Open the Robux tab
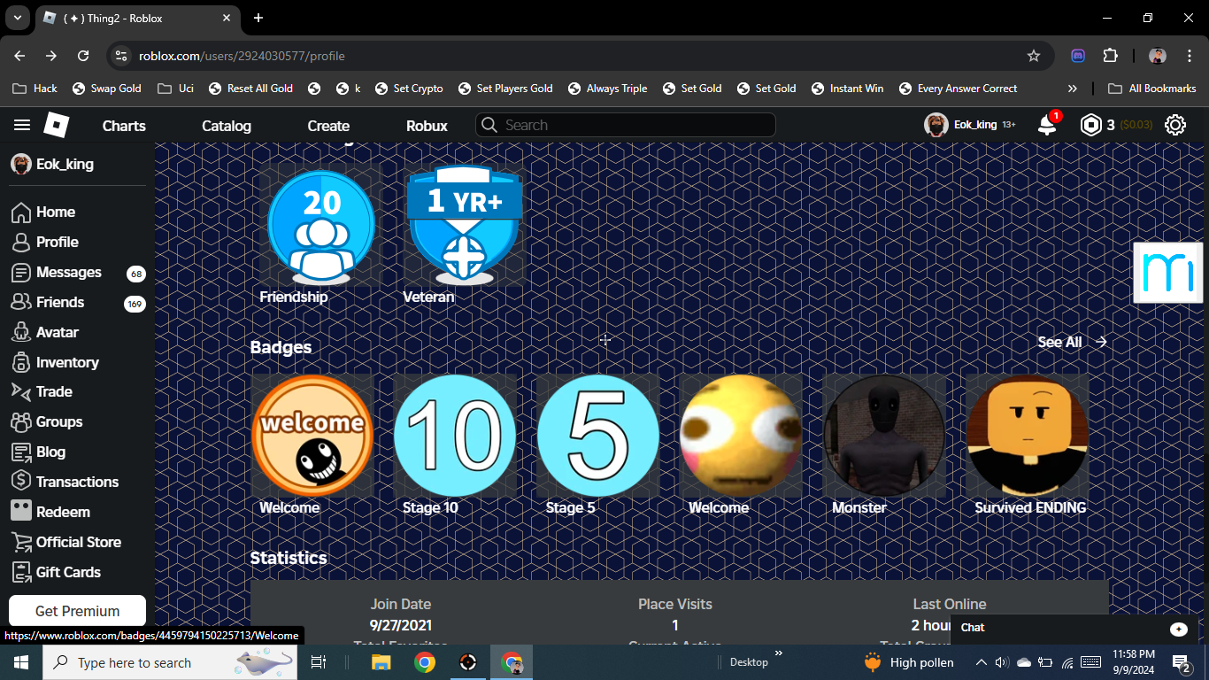The image size is (1209, 680). [x=427, y=126]
